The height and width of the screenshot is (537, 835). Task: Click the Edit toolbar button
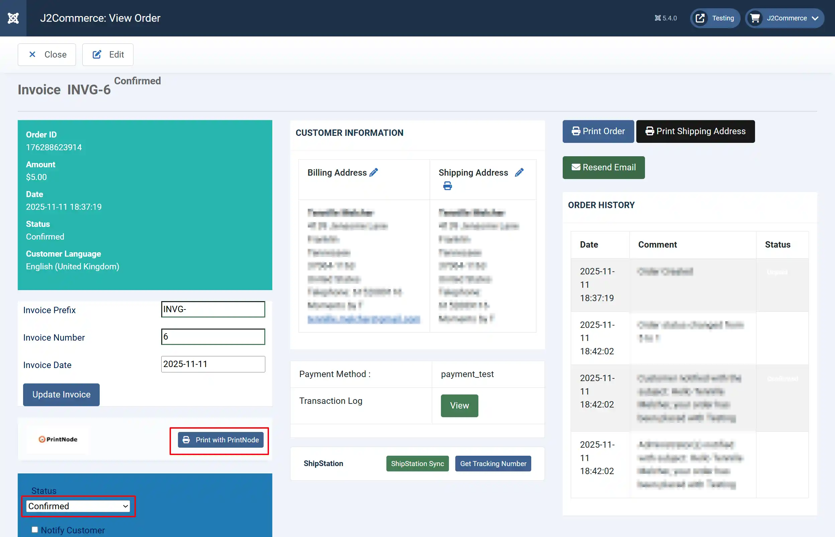(108, 55)
